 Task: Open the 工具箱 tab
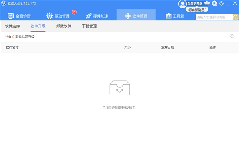point(175,16)
